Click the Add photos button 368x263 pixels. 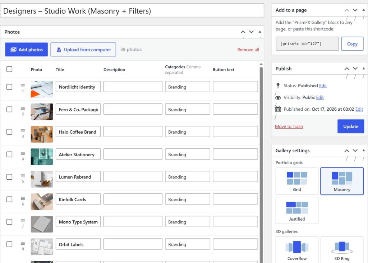pos(26,50)
